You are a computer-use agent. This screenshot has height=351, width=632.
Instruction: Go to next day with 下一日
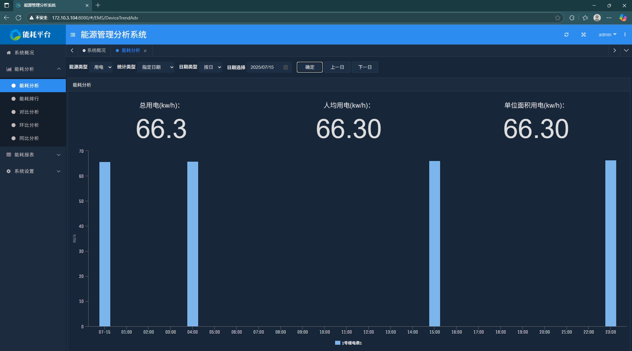[x=365, y=67]
